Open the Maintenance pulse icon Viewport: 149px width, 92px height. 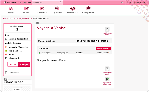(x=73, y=8)
